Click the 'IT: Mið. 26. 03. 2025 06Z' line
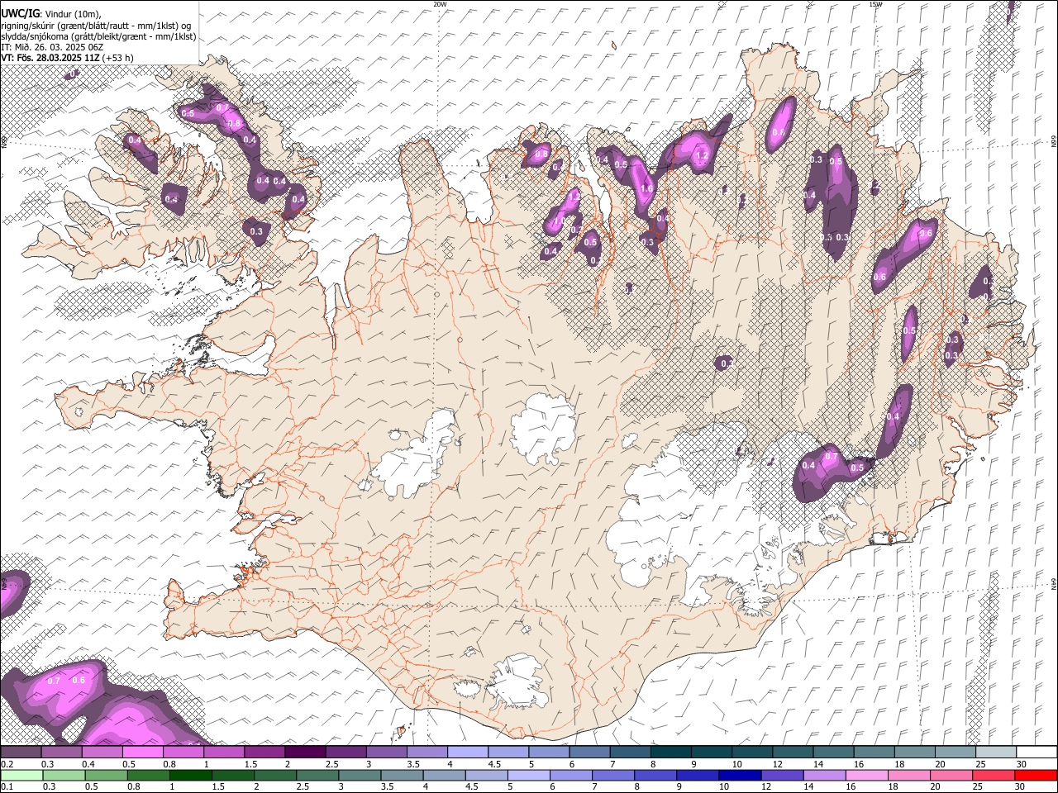 coord(52,47)
